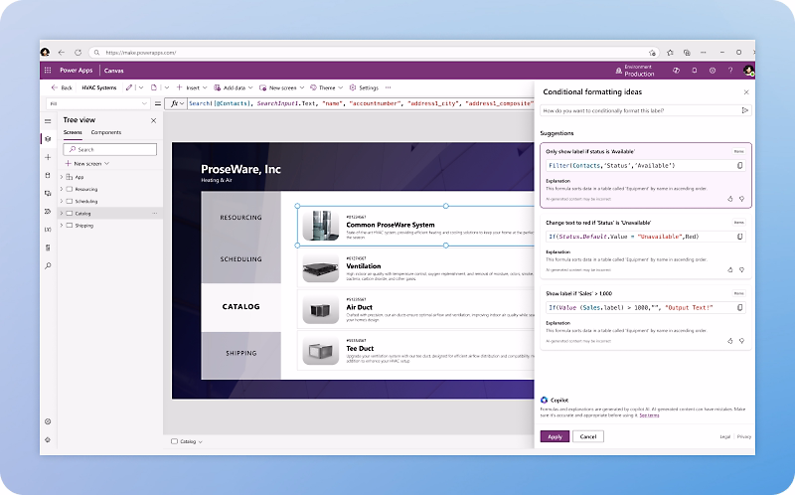795x495 pixels.
Task: Expand the Scheduling screen node
Action: click(62, 202)
